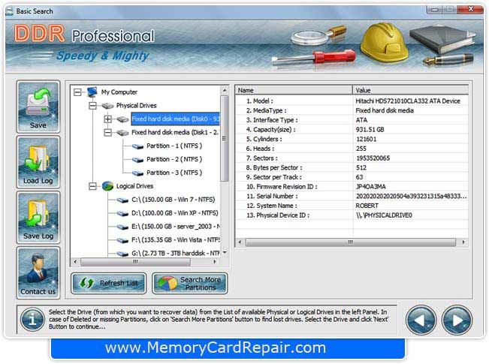The image size is (489, 364).
Task: Click the Logical Drives label
Action: [x=134, y=185]
